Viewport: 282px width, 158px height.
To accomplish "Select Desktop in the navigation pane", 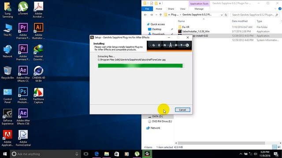I will pyautogui.click(x=157, y=29).
